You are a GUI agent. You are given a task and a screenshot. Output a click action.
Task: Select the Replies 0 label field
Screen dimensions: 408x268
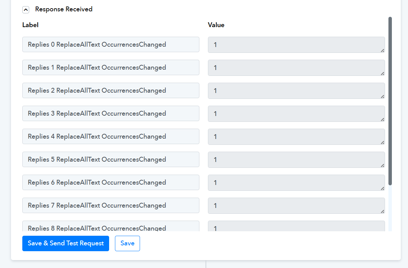click(x=111, y=45)
